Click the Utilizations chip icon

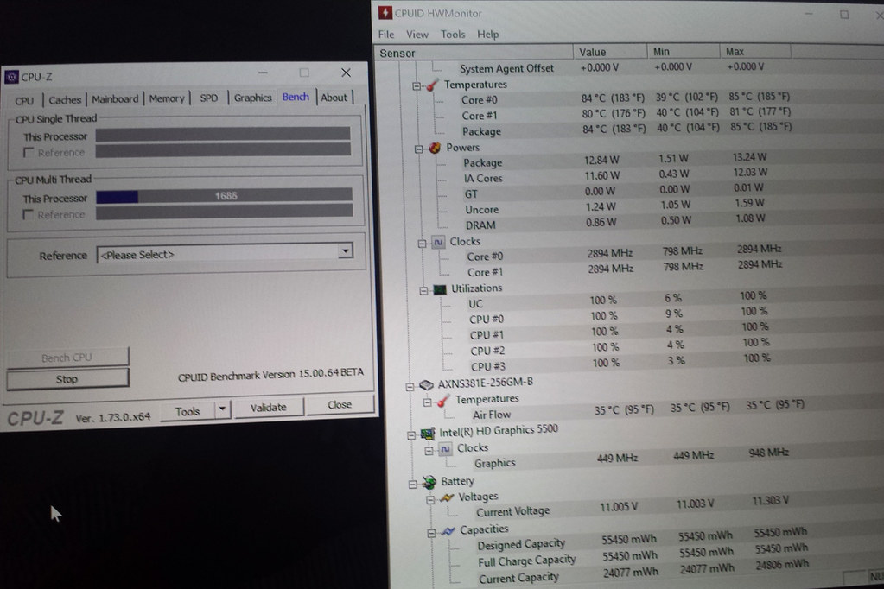440,289
